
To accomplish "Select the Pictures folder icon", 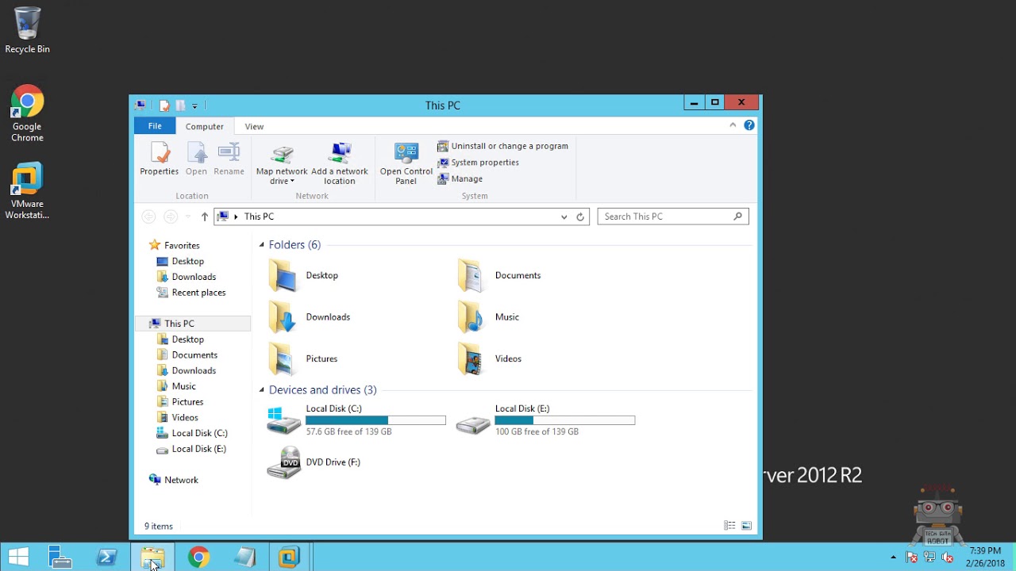I will [283, 358].
